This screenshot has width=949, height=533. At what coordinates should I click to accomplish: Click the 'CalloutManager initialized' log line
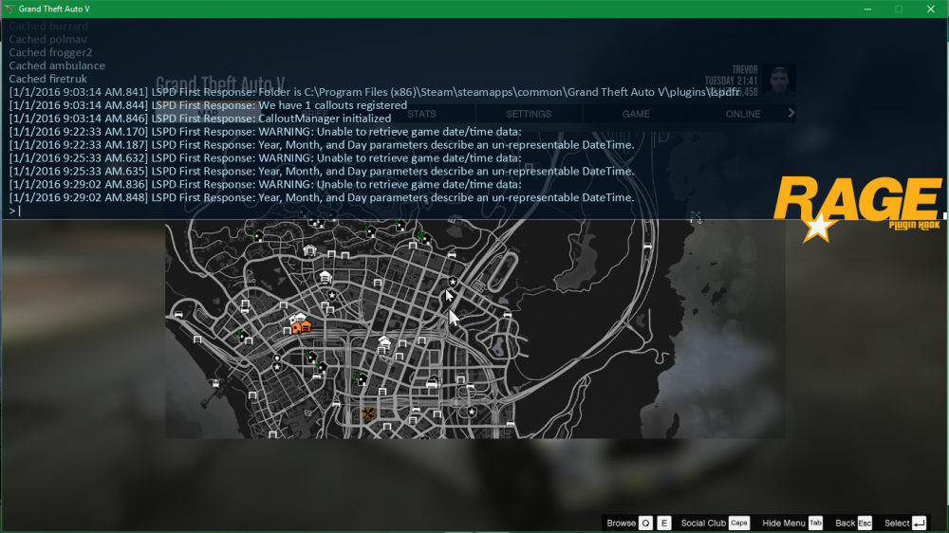coord(200,119)
